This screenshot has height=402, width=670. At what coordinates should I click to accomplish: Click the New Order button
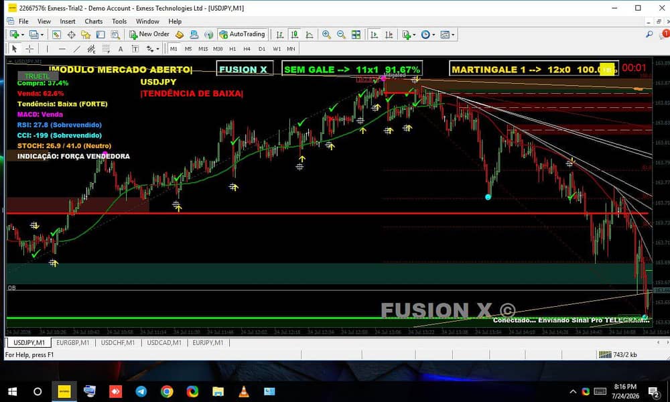coord(149,34)
